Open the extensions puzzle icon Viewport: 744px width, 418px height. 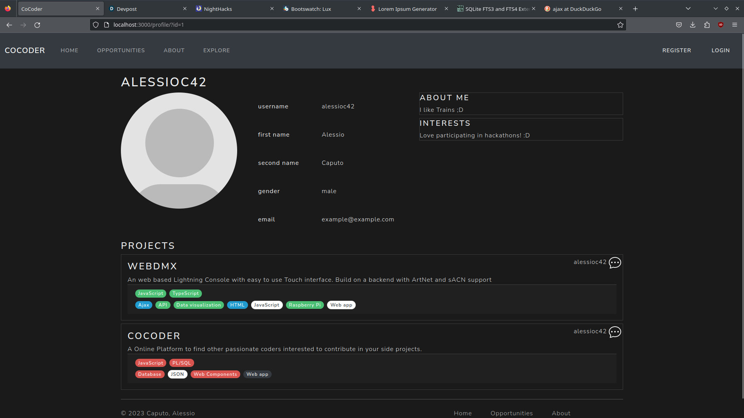tap(707, 25)
